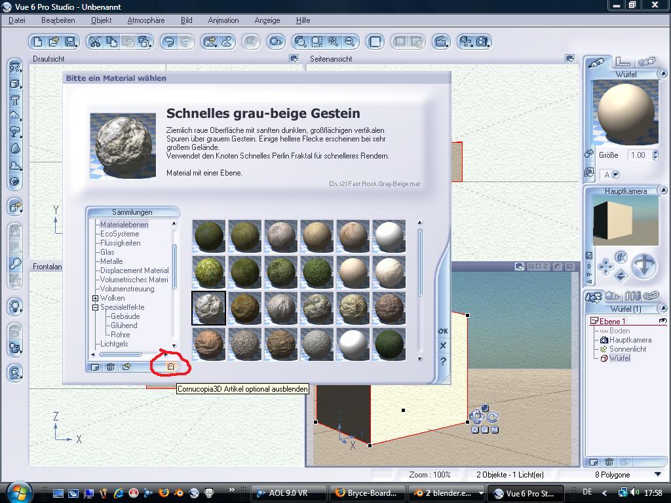Toggle visibility eye of Ebene 1 layer

[x=662, y=321]
